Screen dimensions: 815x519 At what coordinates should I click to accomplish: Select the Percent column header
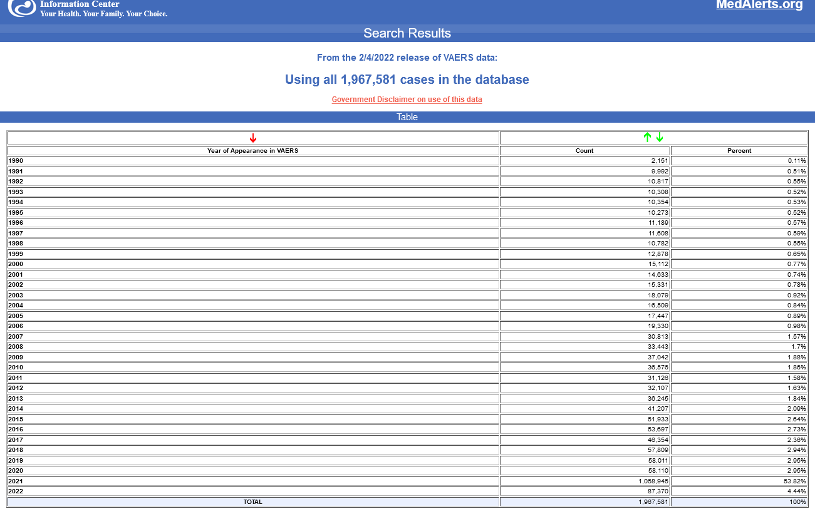click(x=739, y=150)
